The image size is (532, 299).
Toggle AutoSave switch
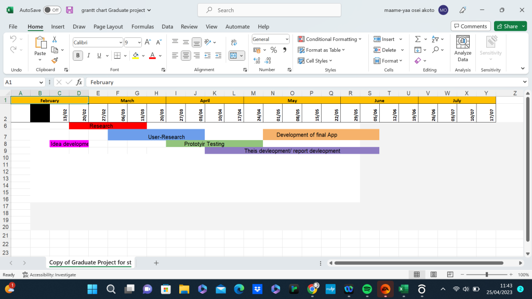(52, 10)
